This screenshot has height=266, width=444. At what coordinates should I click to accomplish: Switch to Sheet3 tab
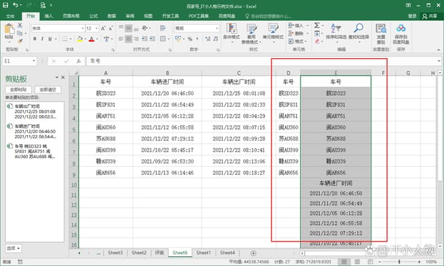click(x=115, y=253)
